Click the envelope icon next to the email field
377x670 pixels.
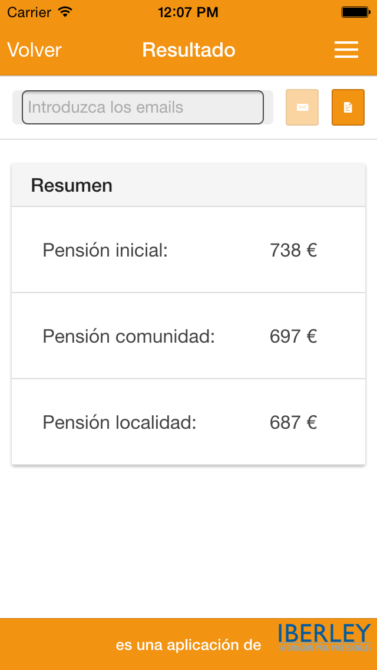point(302,107)
